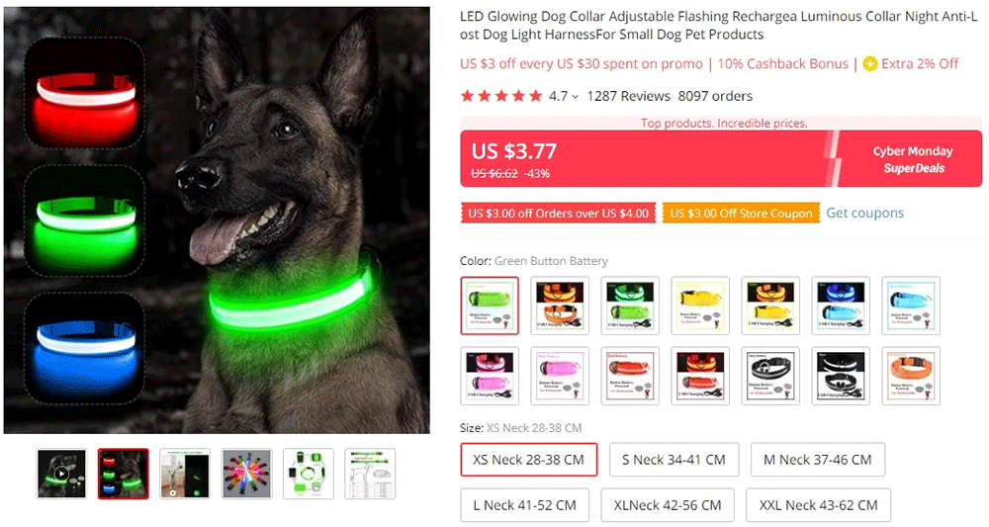Screen dimensions: 989x527
Task: Pick the last orange collar swatch
Action: 911,376
